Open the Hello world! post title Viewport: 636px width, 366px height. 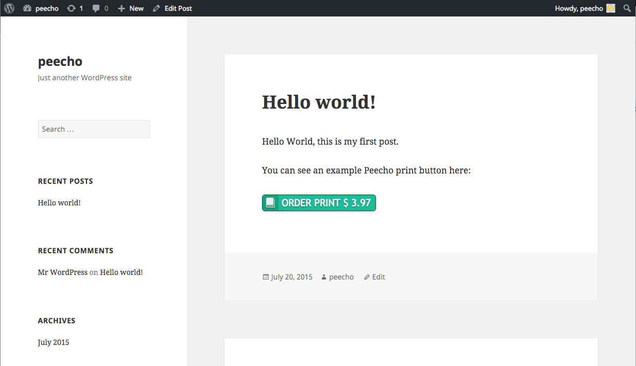(x=319, y=102)
